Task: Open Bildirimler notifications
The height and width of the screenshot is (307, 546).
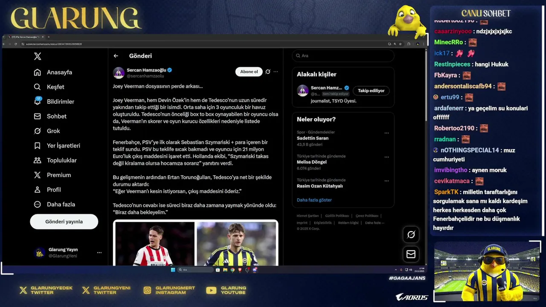Action: point(54,101)
